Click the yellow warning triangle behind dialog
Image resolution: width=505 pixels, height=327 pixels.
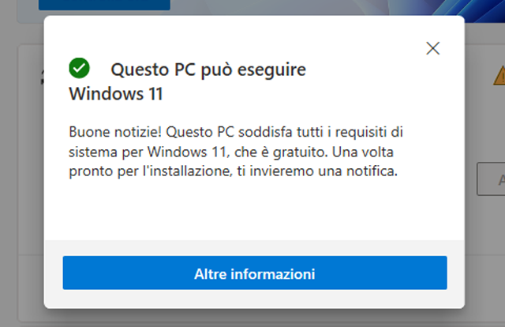point(499,76)
